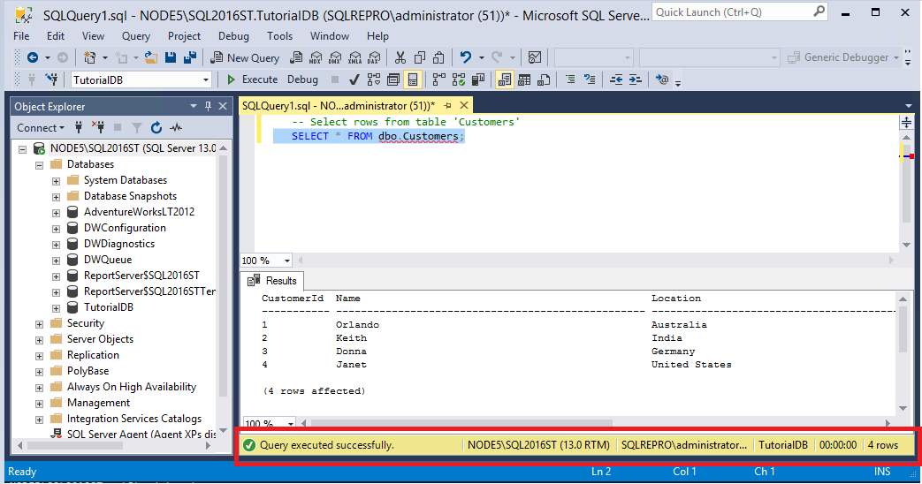Refresh the Object Explorer tree
922x484 pixels.
(x=156, y=128)
